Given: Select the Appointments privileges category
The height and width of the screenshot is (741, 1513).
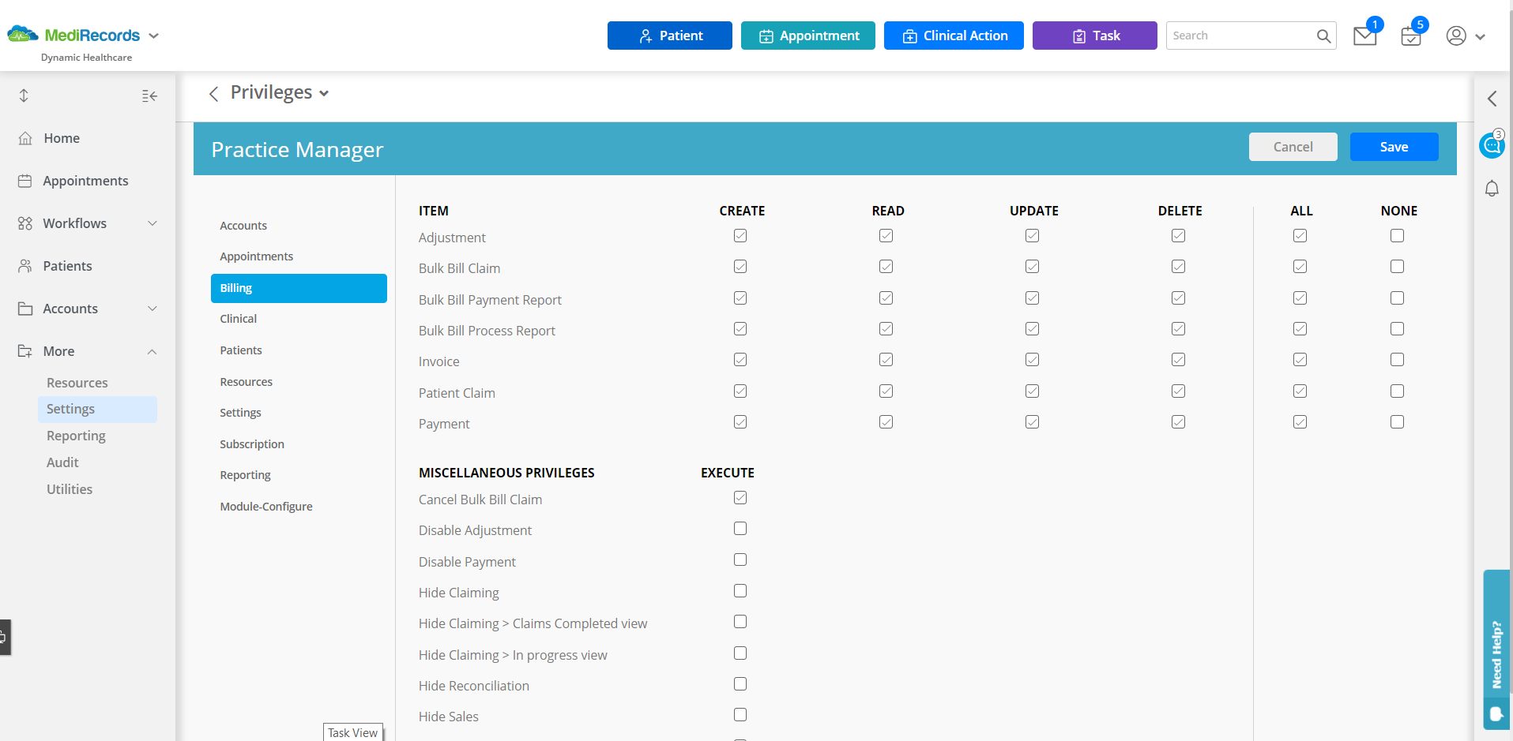Looking at the screenshot, I should coord(257,256).
